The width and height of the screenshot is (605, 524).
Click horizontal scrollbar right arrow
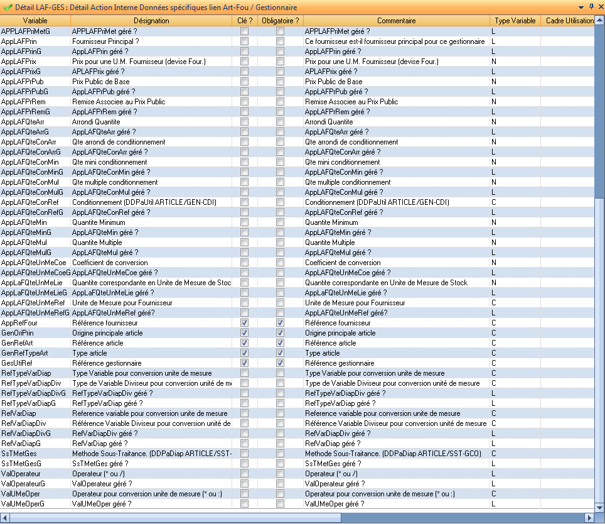click(589, 517)
